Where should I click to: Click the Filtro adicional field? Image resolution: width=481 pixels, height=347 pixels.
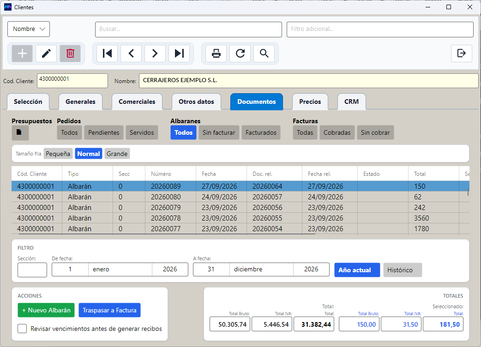pos(380,30)
